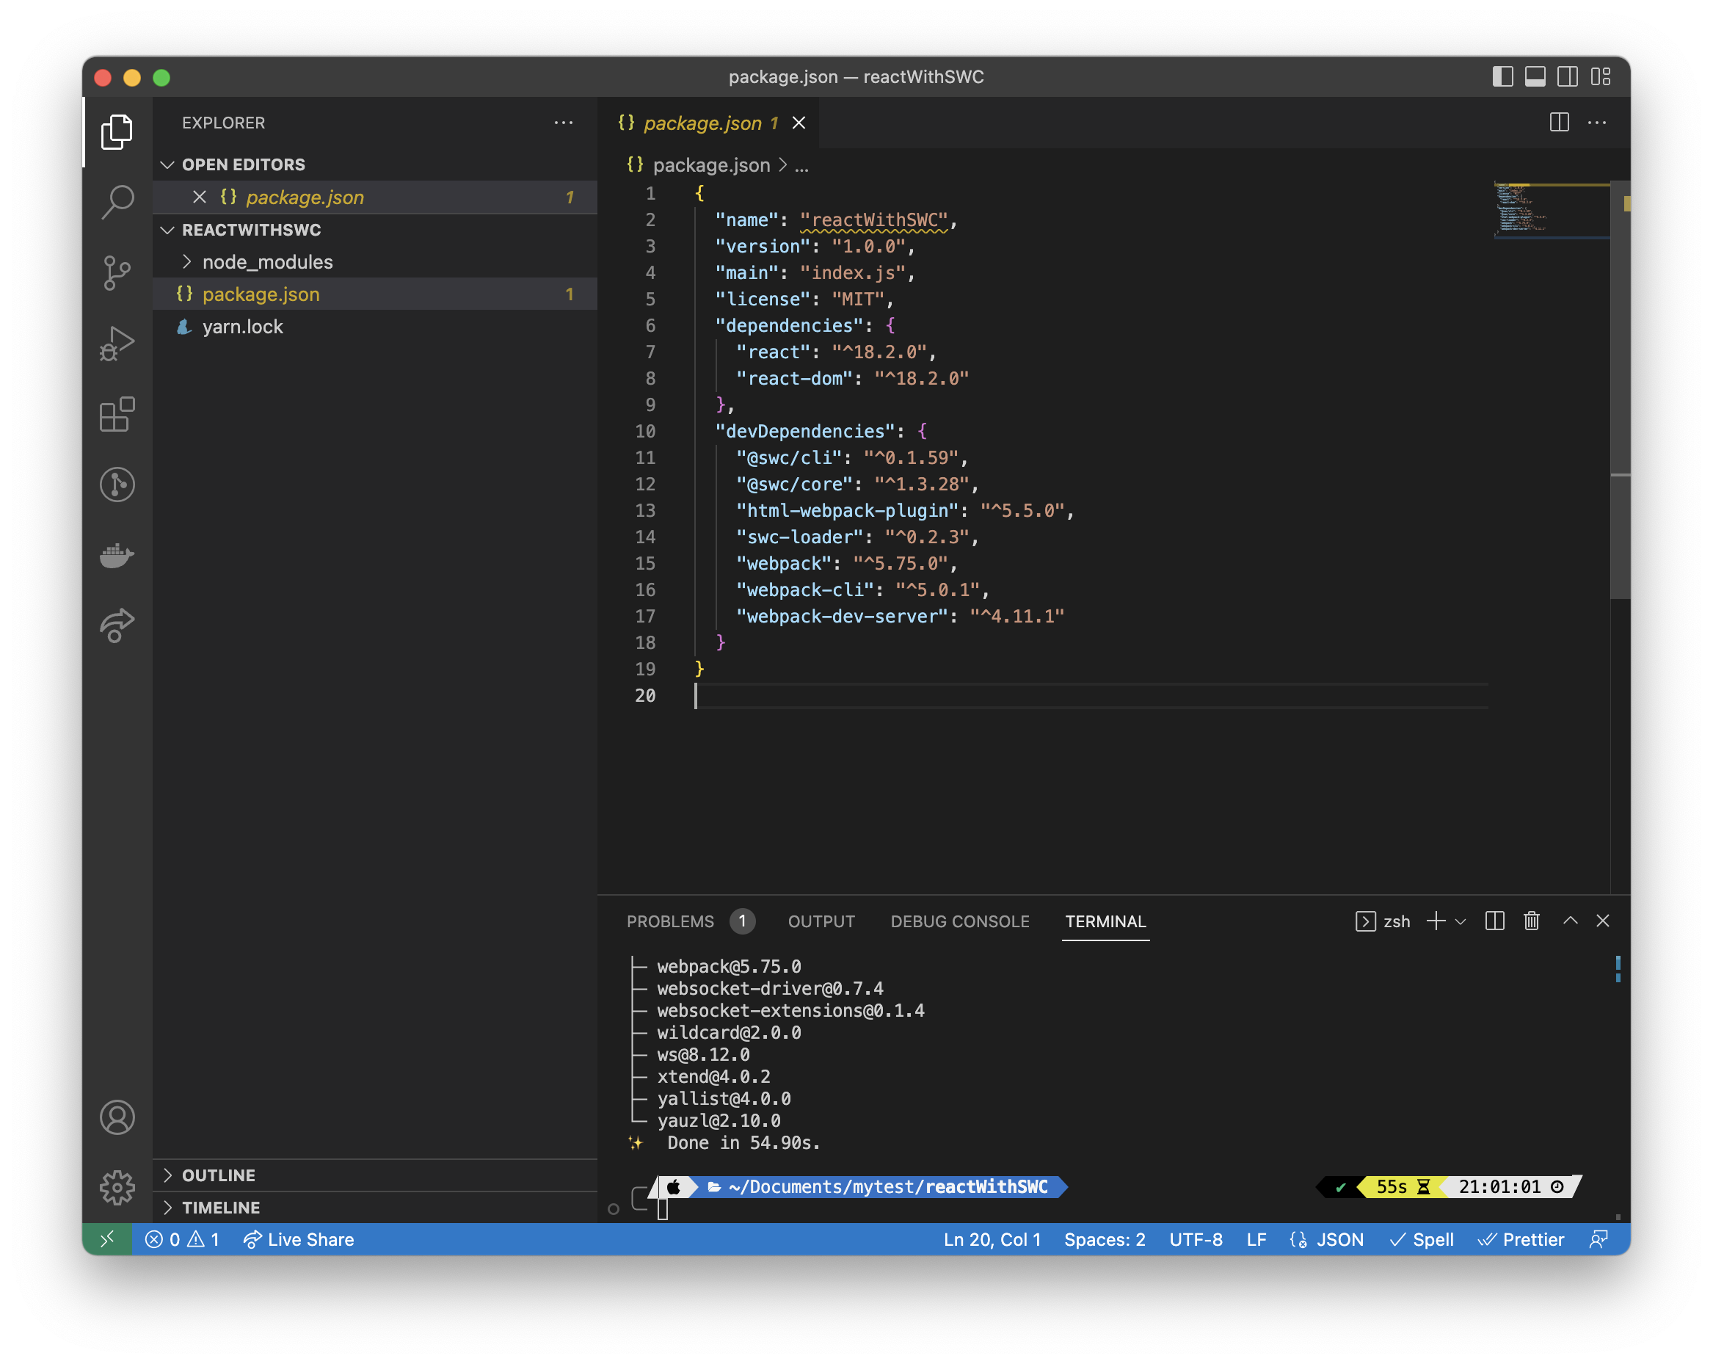Screen dimensions: 1713x1364
Task: Open Run and Debug view
Action: point(117,344)
